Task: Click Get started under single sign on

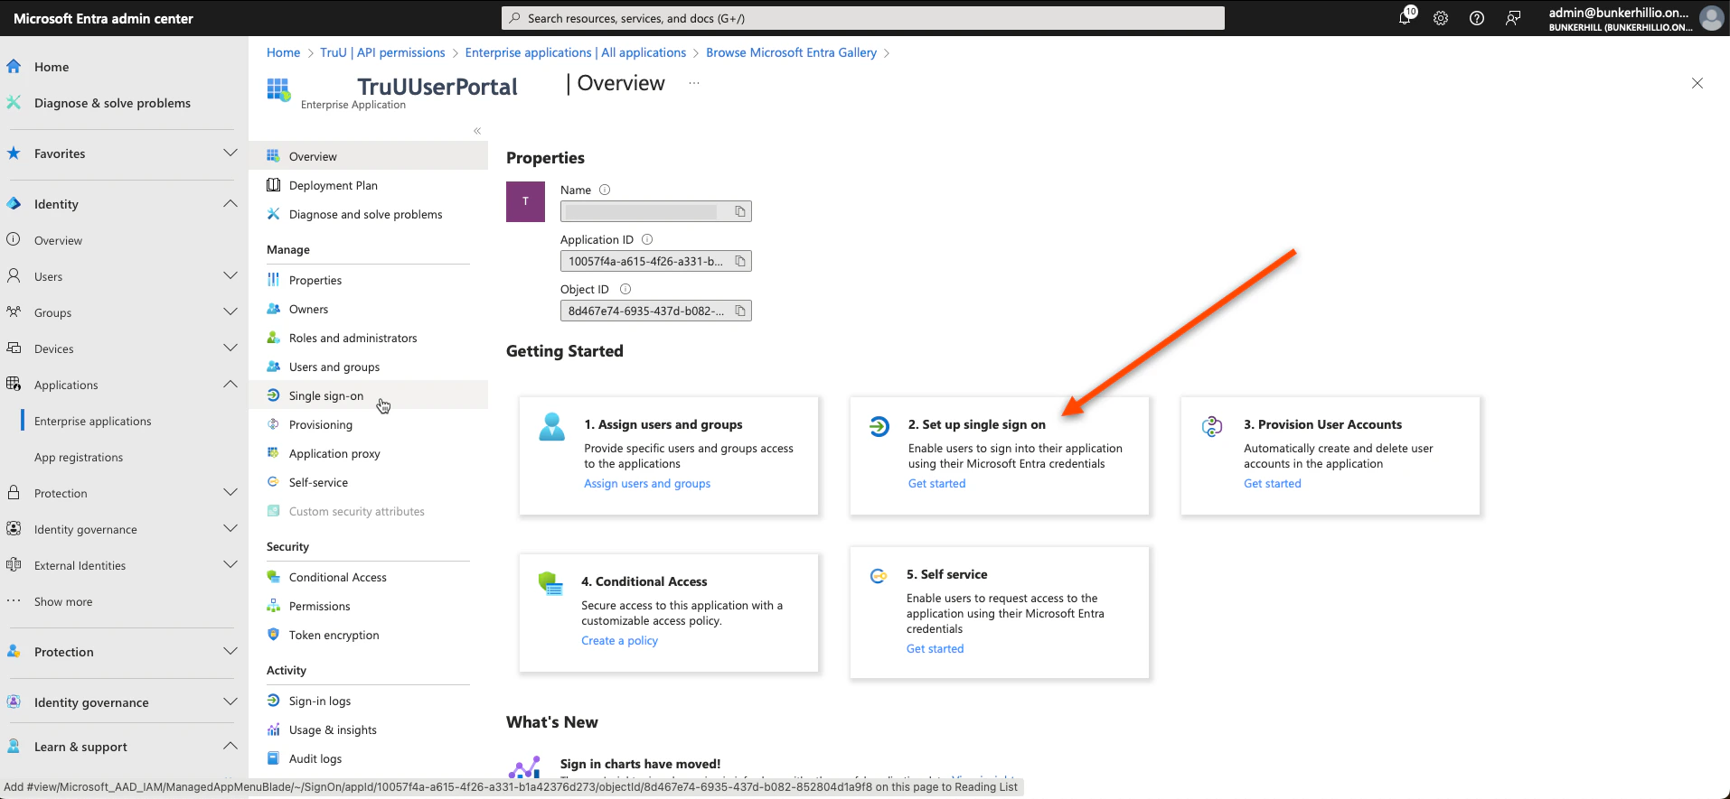Action: pyautogui.click(x=936, y=483)
